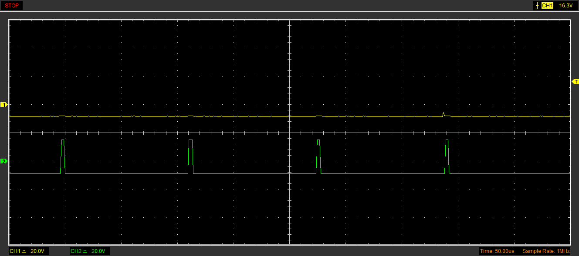579x256 pixels.
Task: Select the highlighted CH1 trigger source
Action: pyautogui.click(x=547, y=6)
